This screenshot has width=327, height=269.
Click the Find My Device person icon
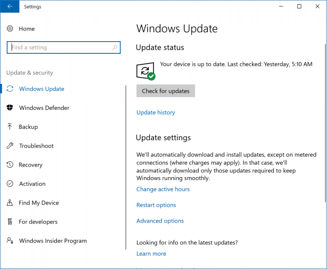pos(10,203)
